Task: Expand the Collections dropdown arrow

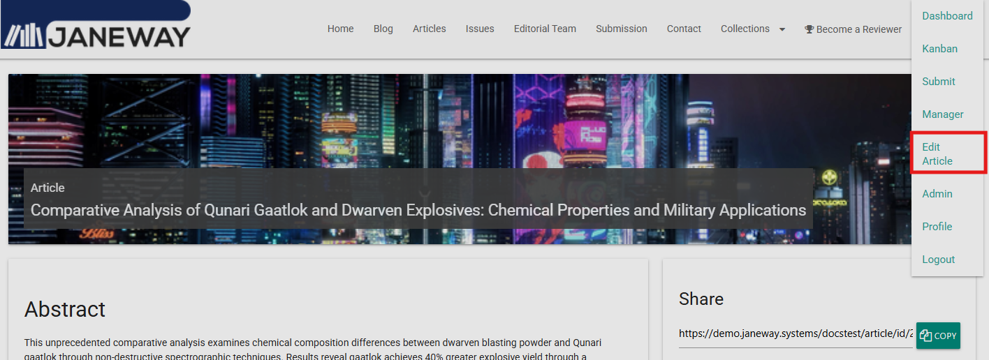Action: click(x=782, y=29)
